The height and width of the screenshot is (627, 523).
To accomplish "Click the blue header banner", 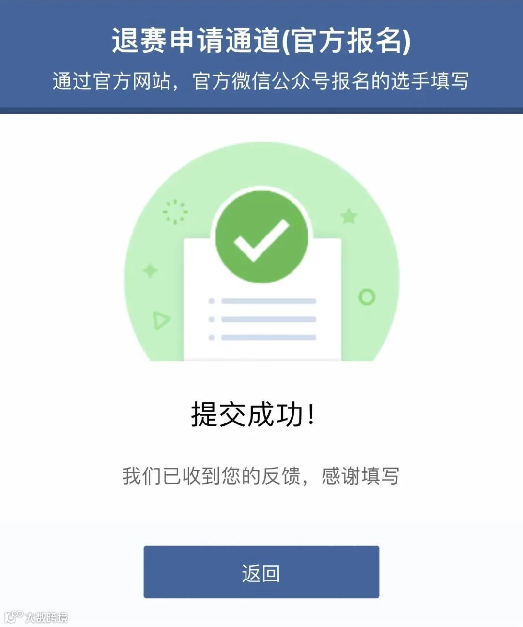I will (x=261, y=57).
